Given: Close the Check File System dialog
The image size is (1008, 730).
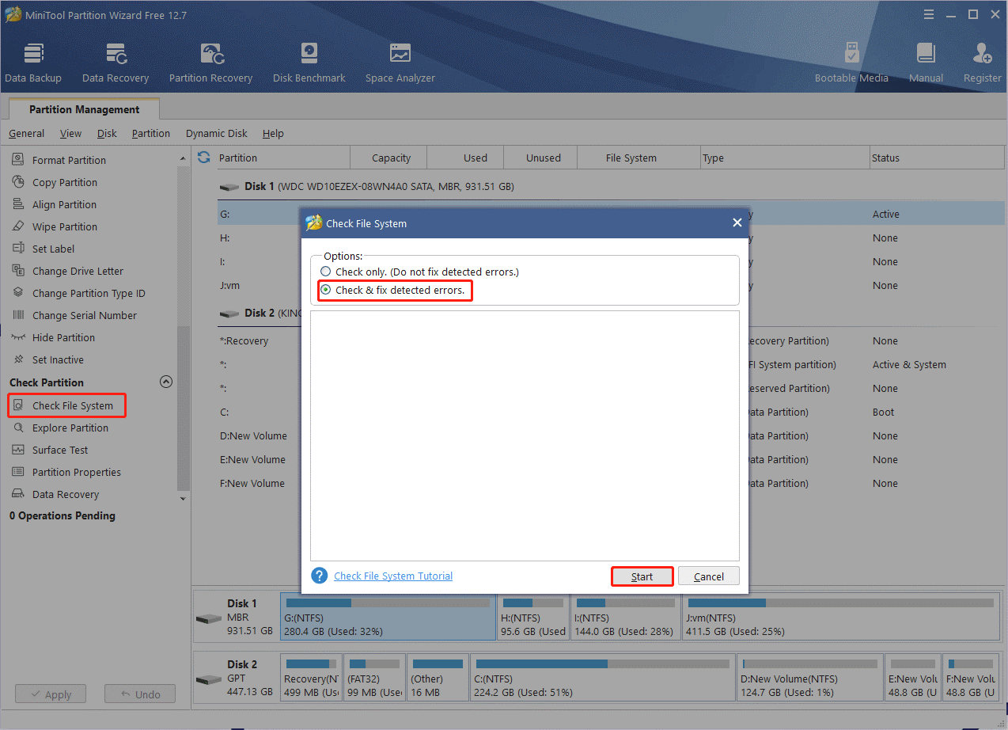Looking at the screenshot, I should [737, 223].
